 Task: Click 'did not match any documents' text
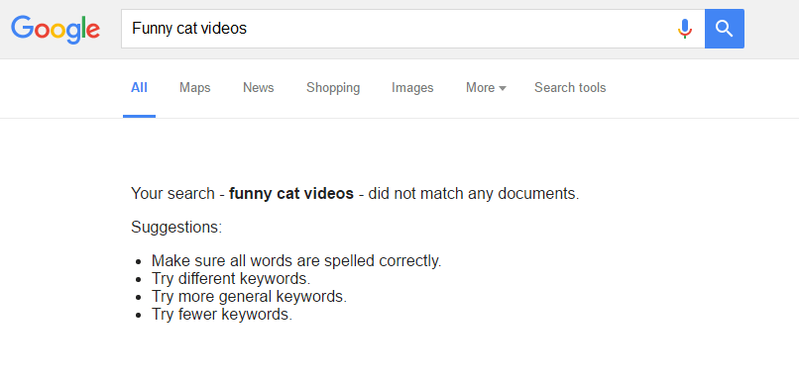(474, 194)
